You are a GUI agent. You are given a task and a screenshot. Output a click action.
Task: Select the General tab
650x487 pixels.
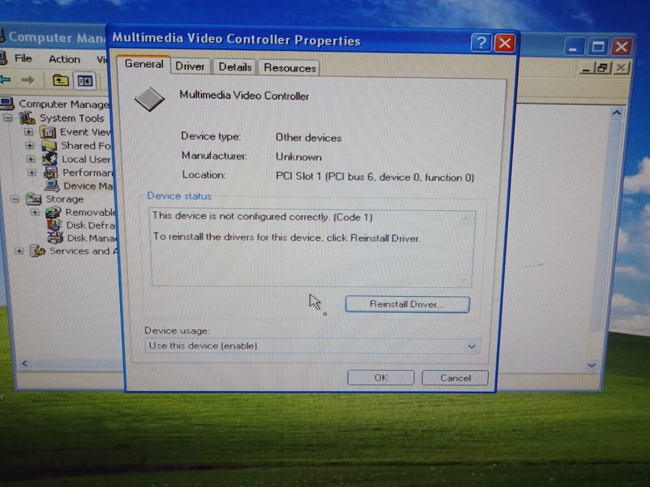click(144, 64)
